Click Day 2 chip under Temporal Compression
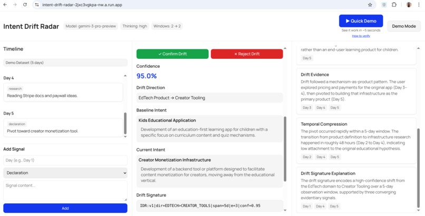Image resolution: width=425 pixels, height=216 pixels. pos(307,157)
